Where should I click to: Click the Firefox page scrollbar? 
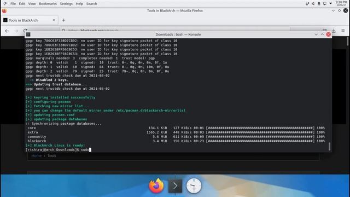pos(348,42)
